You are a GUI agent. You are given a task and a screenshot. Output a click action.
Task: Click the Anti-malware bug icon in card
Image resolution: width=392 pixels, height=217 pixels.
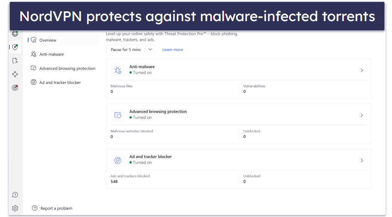118,70
